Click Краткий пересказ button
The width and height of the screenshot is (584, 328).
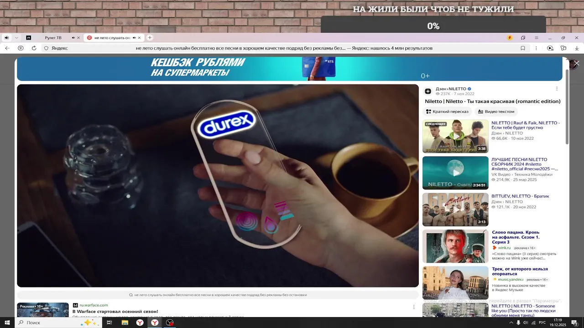[x=447, y=112]
